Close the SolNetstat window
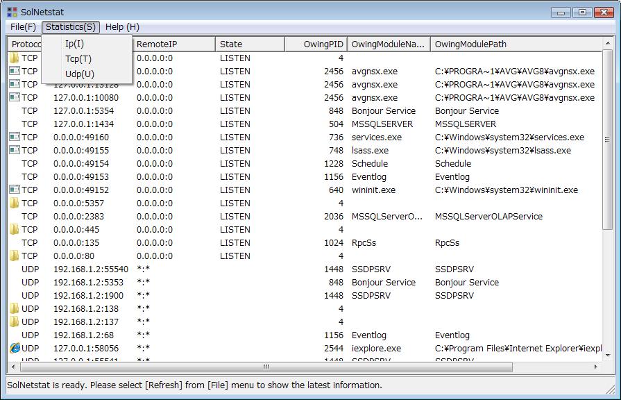This screenshot has width=621, height=400. pyautogui.click(x=604, y=12)
